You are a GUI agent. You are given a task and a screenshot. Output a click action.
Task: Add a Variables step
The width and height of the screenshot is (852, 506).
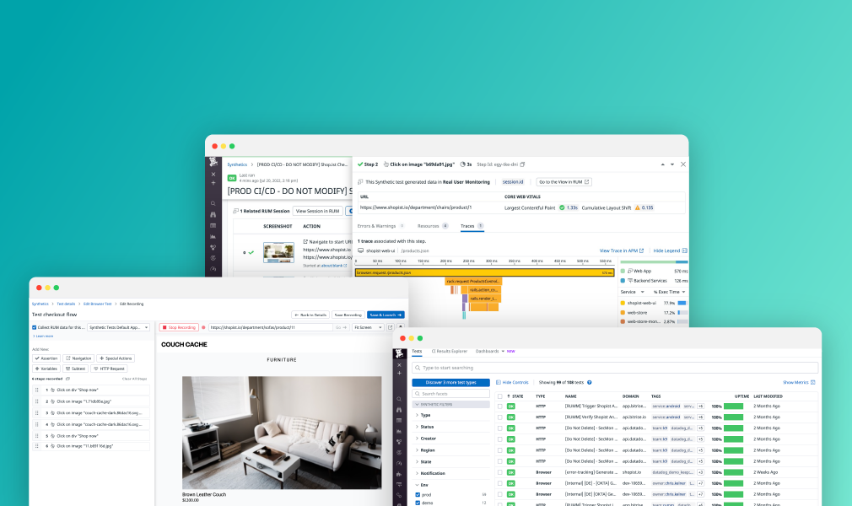coord(46,368)
